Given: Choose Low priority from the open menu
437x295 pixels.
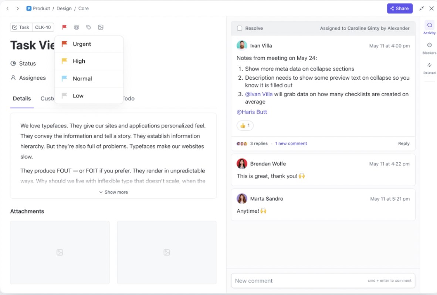Looking at the screenshot, I should pos(78,96).
